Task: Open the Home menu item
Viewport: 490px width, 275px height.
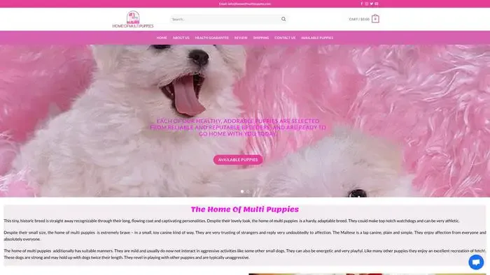Action: point(162,38)
